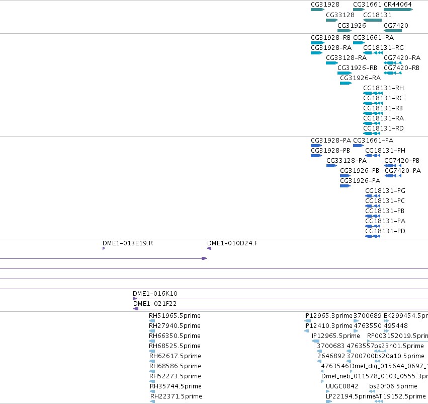Click the CG31926-PB protein label
Image resolution: width=428 pixels, height=404 pixels.
coord(360,171)
